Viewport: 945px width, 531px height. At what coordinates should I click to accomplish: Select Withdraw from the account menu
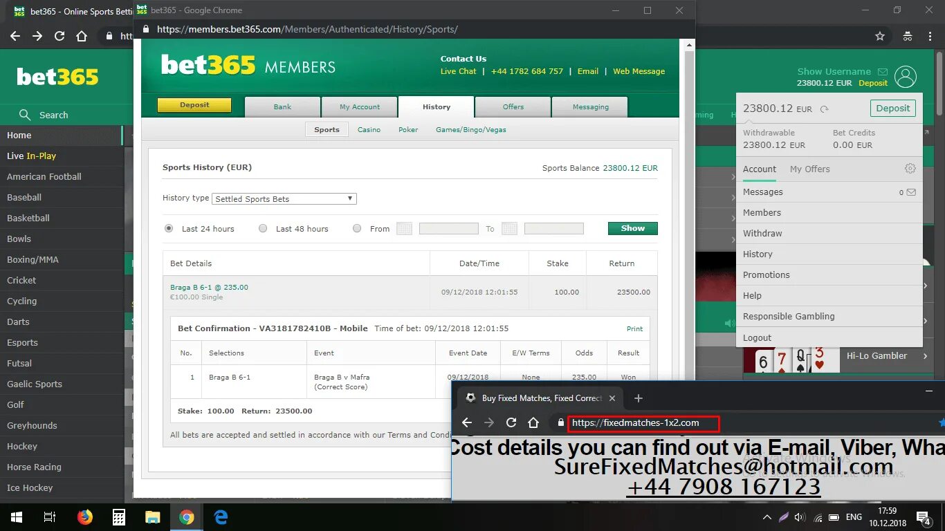(829, 234)
